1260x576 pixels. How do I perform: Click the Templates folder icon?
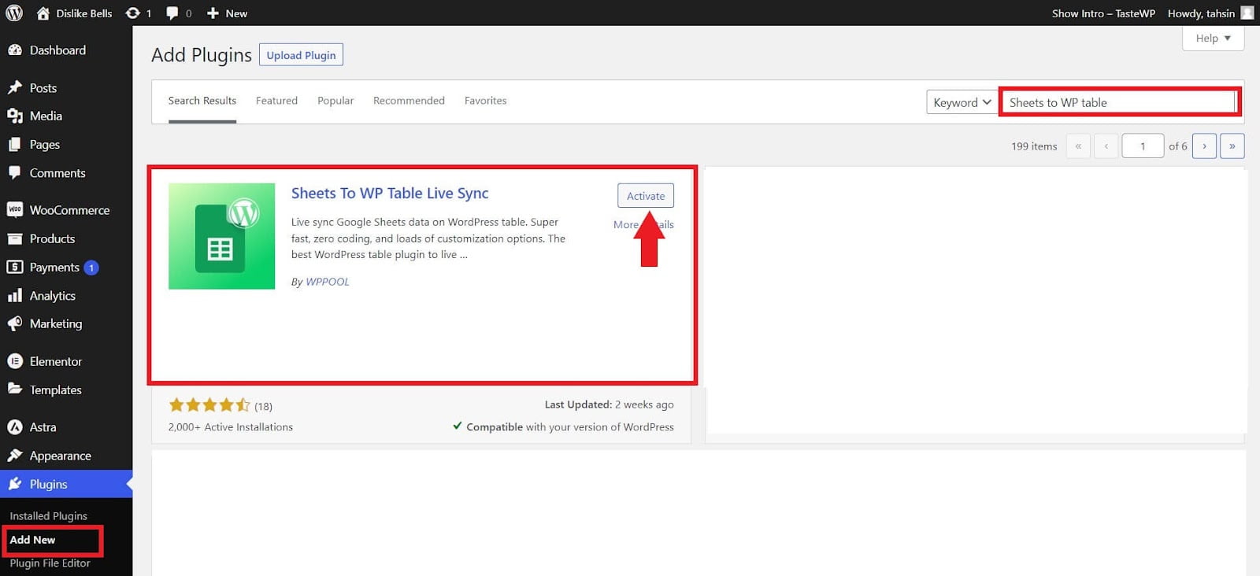(x=15, y=389)
